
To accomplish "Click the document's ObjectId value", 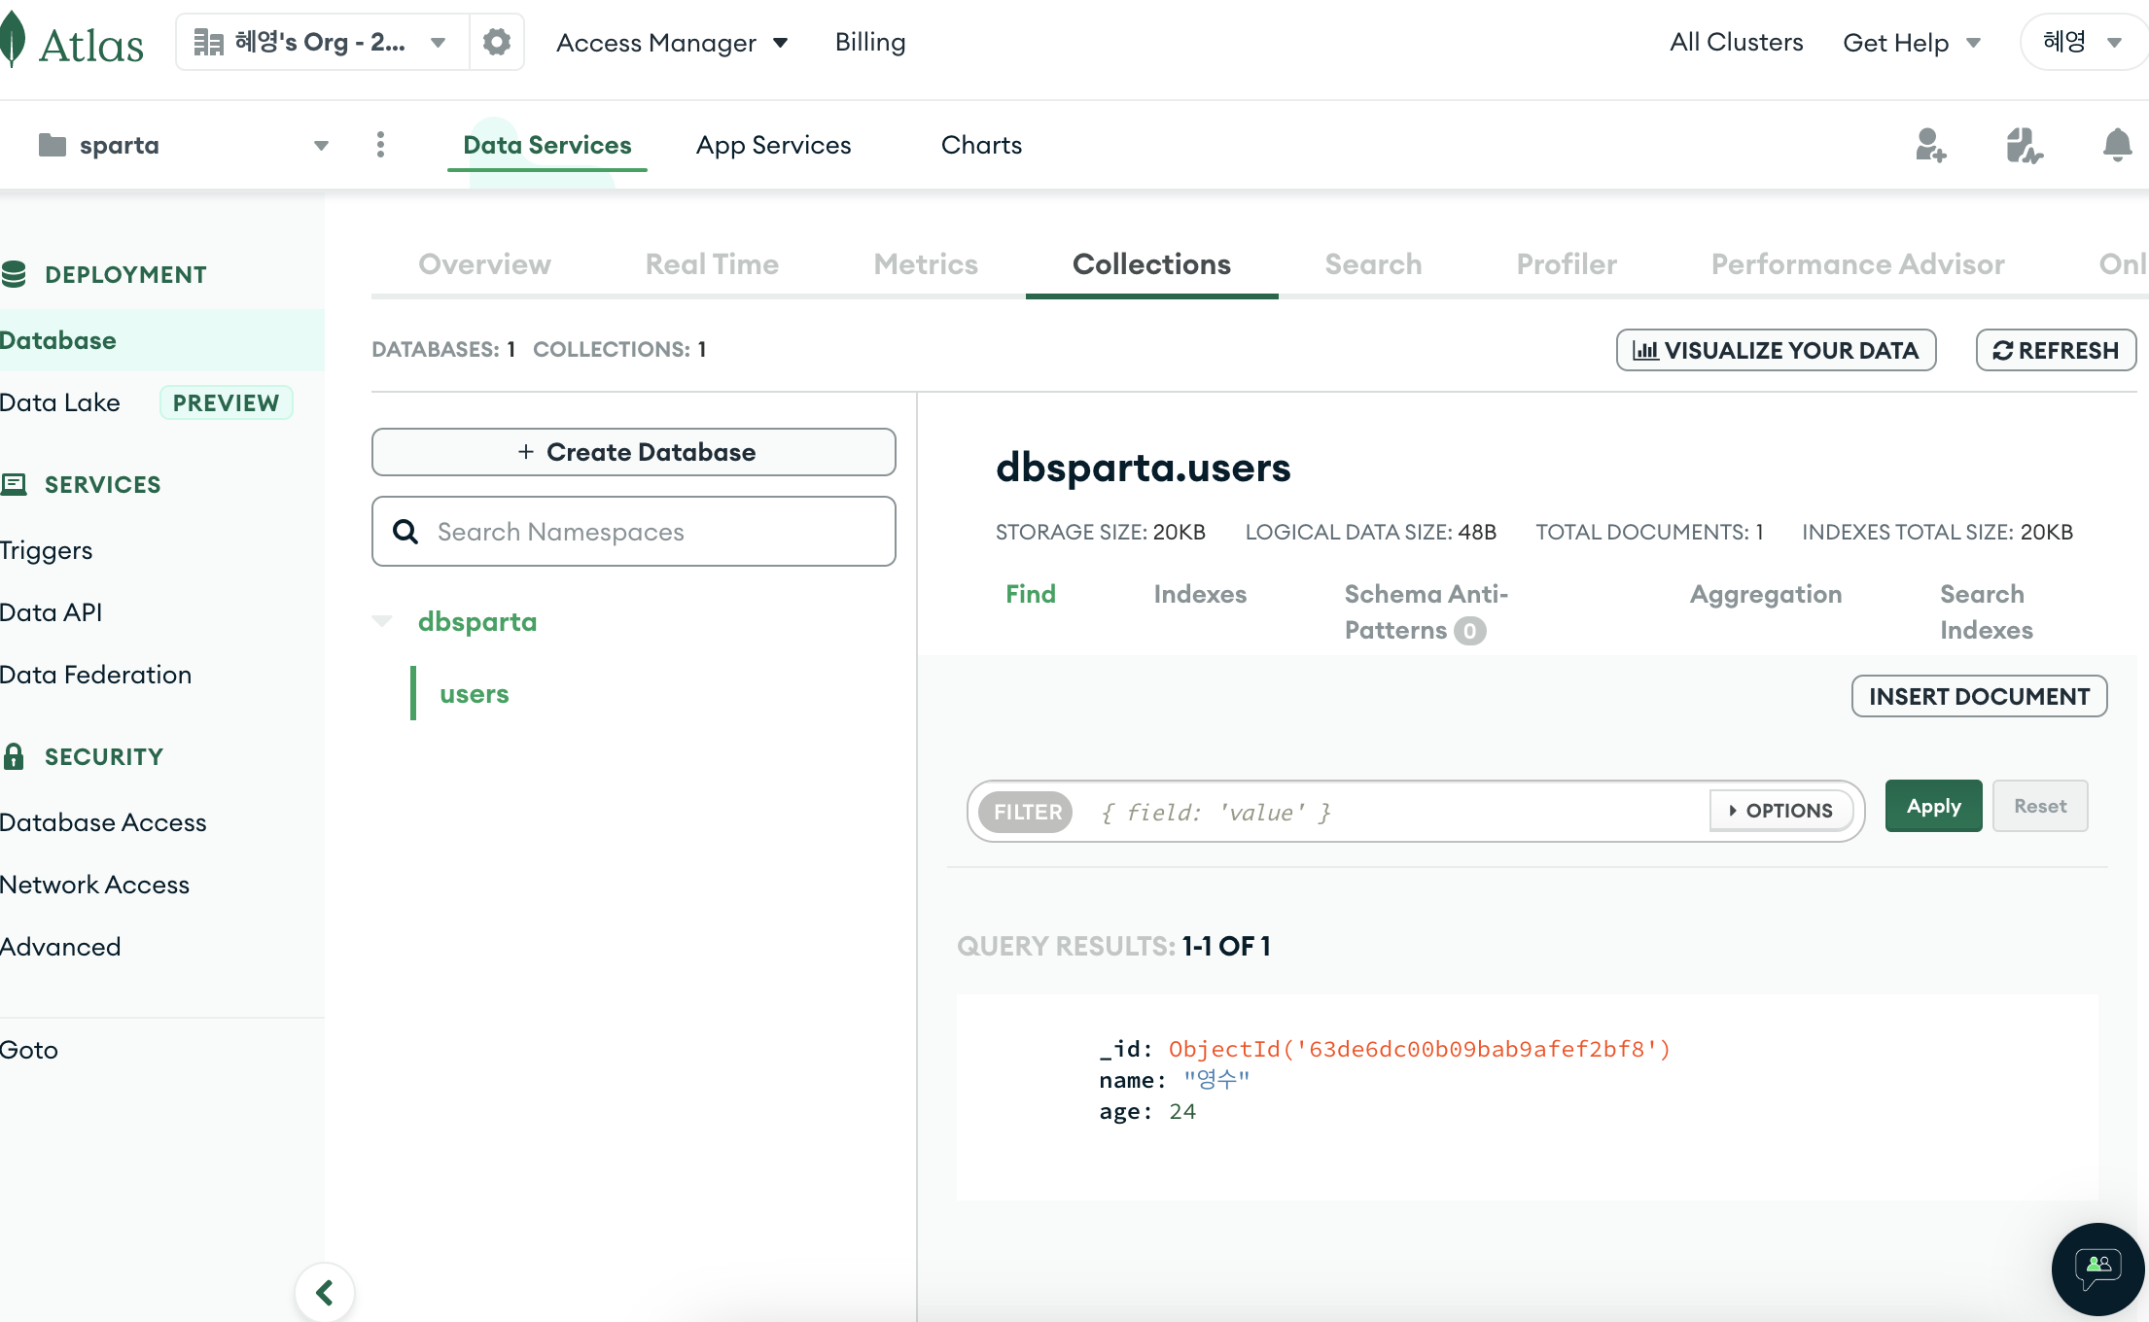I will tap(1419, 1049).
